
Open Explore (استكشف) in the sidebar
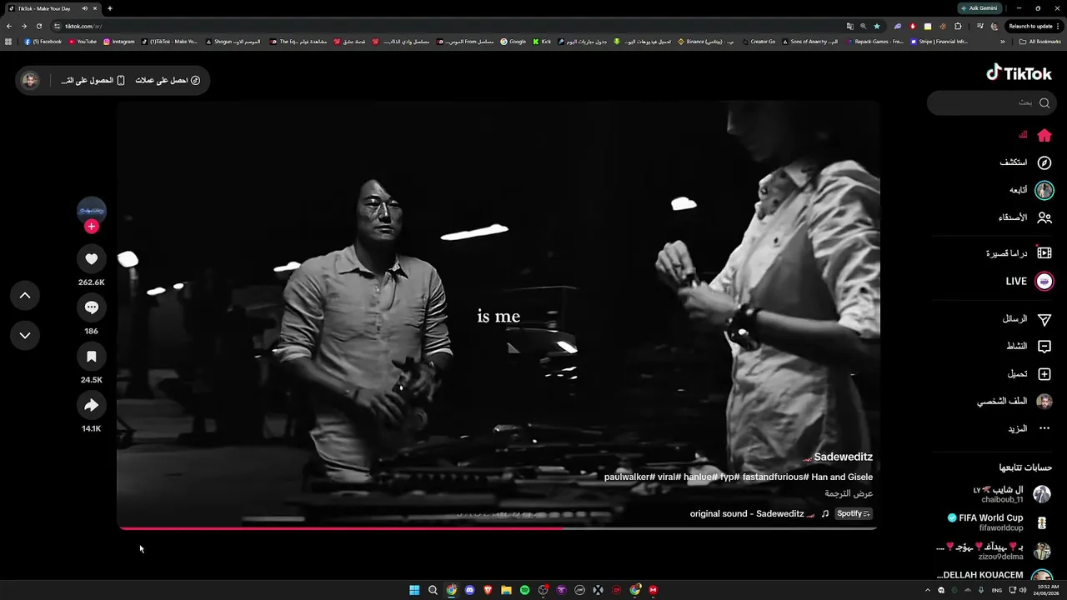tap(1026, 162)
